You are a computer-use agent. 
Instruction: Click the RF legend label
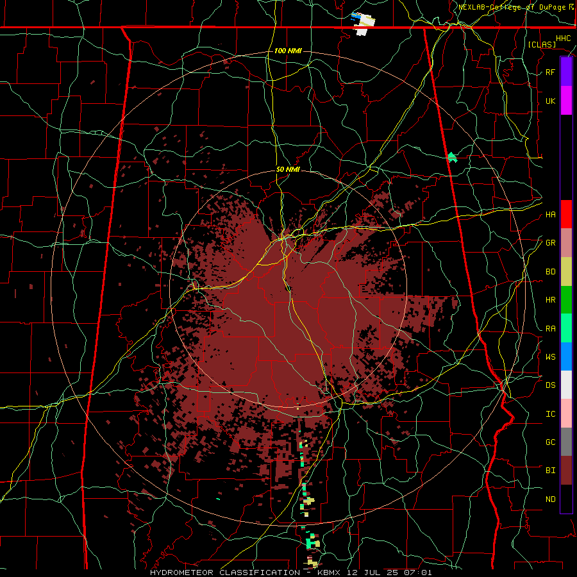coord(550,72)
